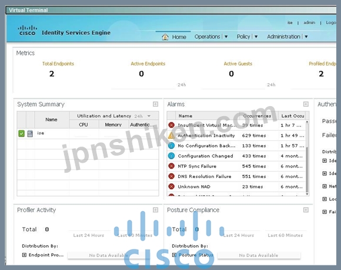Click info icon for No Configuration Backup alarm
The width and height of the screenshot is (341, 270).
coord(171,146)
